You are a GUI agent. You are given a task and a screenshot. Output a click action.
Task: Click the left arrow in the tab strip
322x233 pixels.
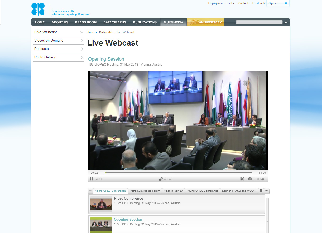(x=90, y=190)
